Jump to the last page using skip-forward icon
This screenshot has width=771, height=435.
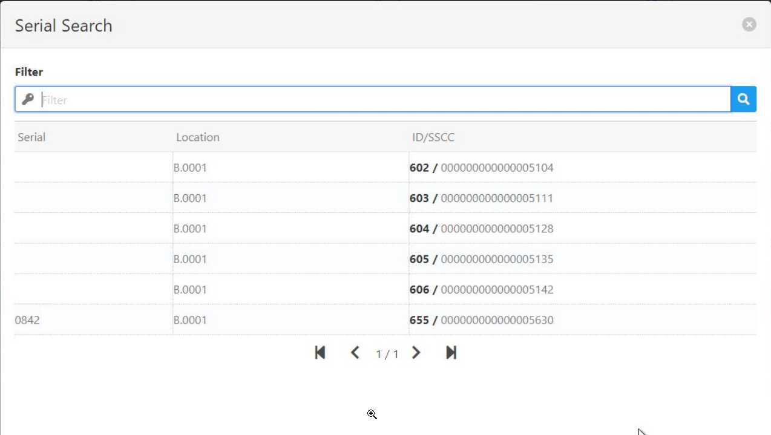tap(450, 352)
